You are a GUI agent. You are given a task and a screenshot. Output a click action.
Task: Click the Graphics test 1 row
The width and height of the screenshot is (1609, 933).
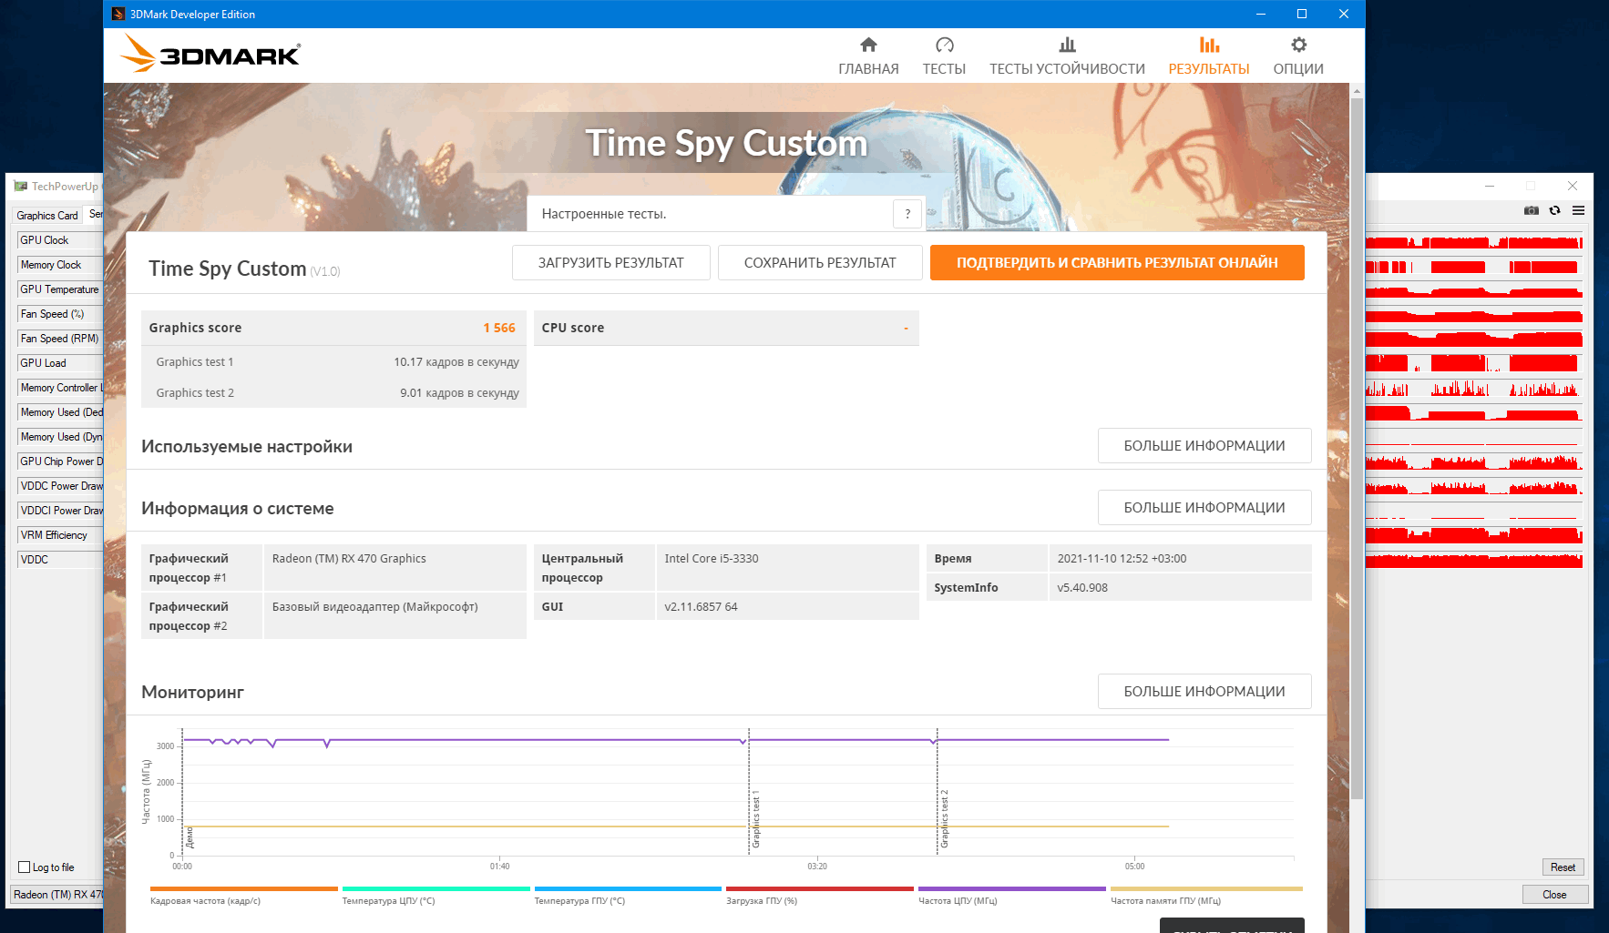[x=333, y=361]
